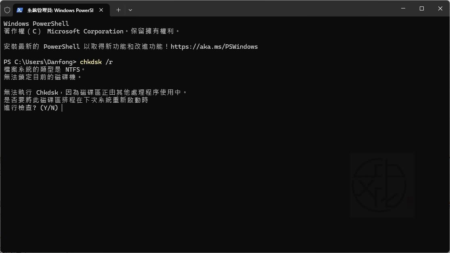Click the '進行檢查? (Y/N)' prompt
Screen dimensions: 450x253
(x=31, y=108)
